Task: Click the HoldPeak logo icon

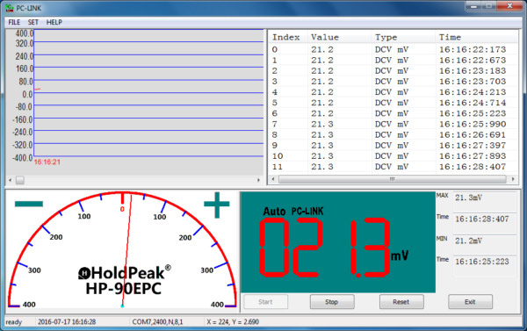Action: [x=84, y=273]
